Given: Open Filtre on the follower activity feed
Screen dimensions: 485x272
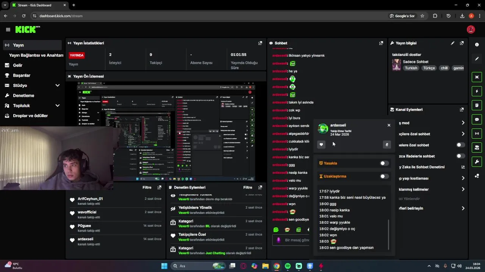Looking at the screenshot, I should point(147,187).
